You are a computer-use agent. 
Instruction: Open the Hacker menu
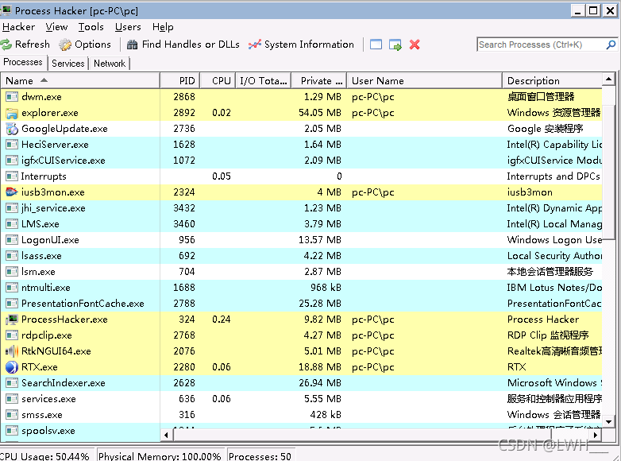coord(18,27)
